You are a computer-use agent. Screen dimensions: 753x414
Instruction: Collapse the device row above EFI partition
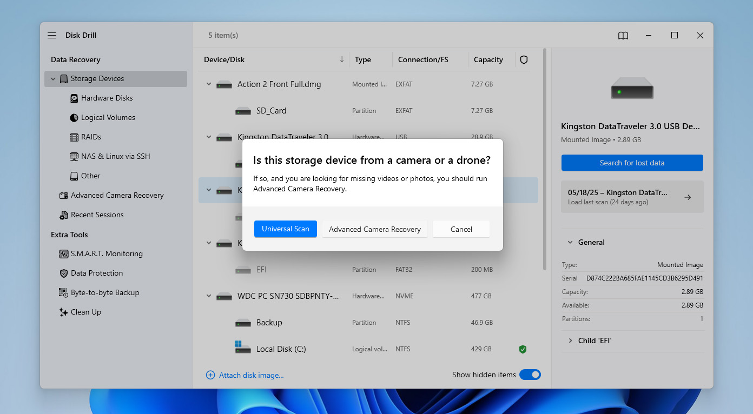click(x=209, y=243)
